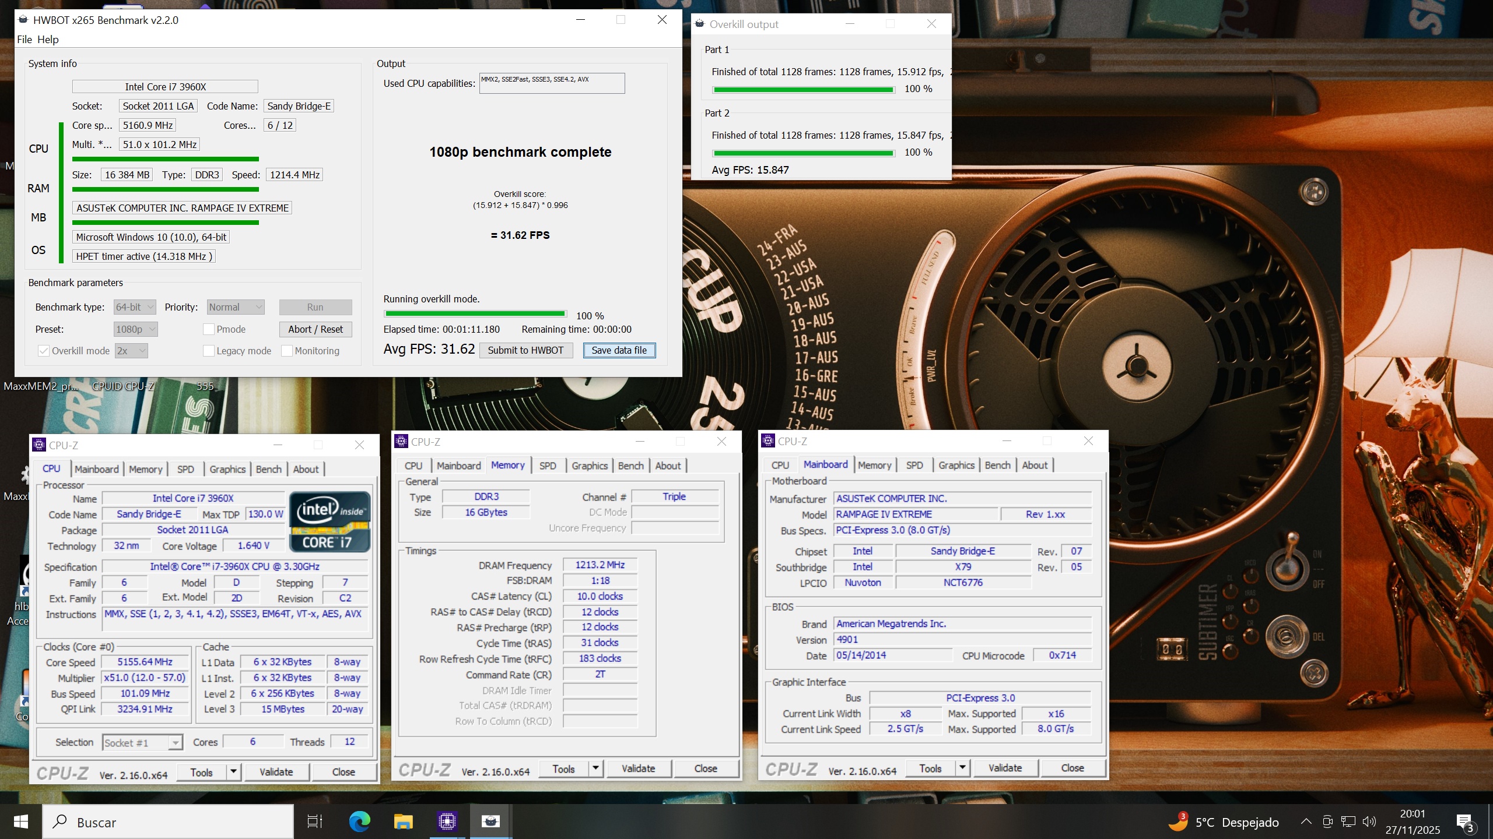Viewport: 1493px width, 839px height.
Task: Enable the Legacy mode checkbox
Action: (208, 351)
